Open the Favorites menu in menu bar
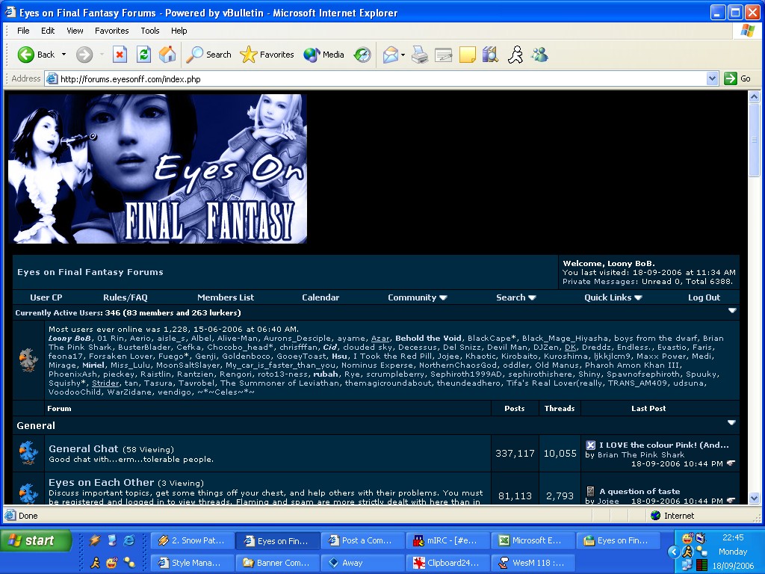 coord(112,31)
